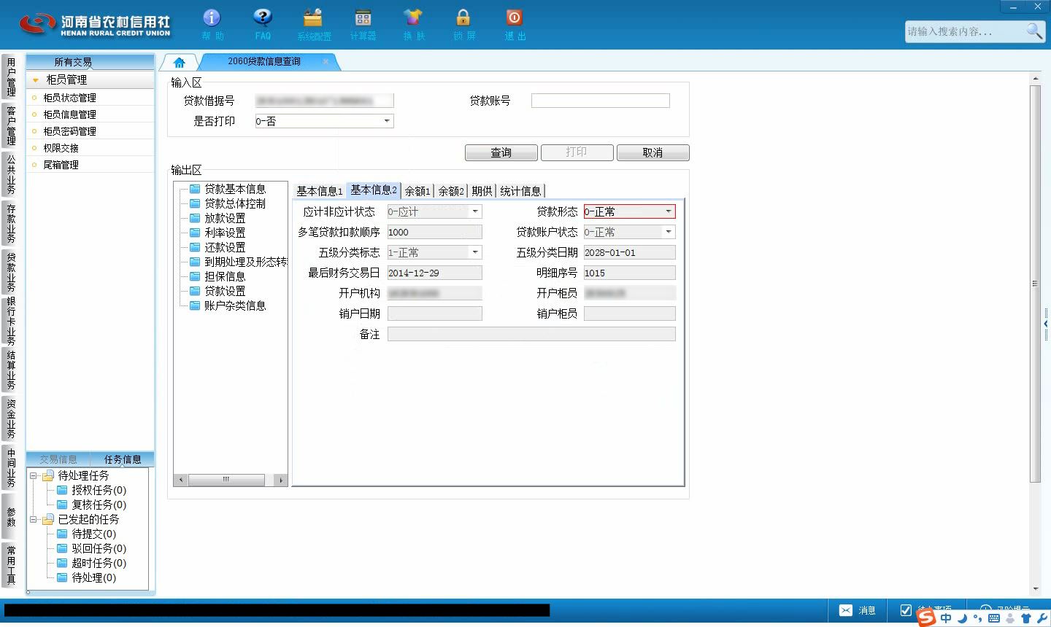This screenshot has height=627, width=1051.
Task: Click the tree scrollbar right arrow
Action: (281, 480)
